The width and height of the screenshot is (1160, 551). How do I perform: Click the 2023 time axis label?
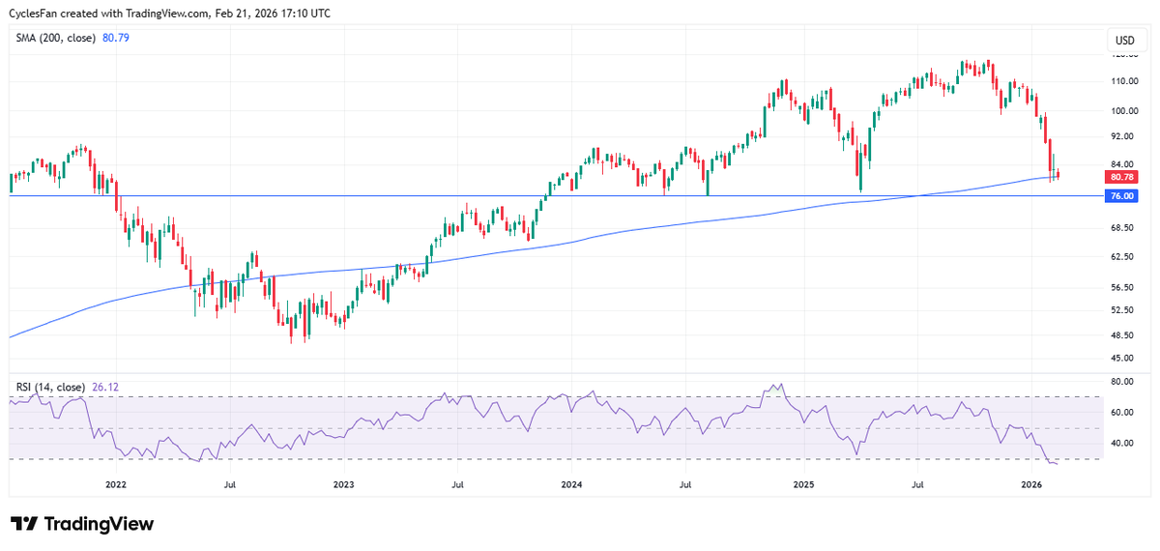[x=343, y=483]
